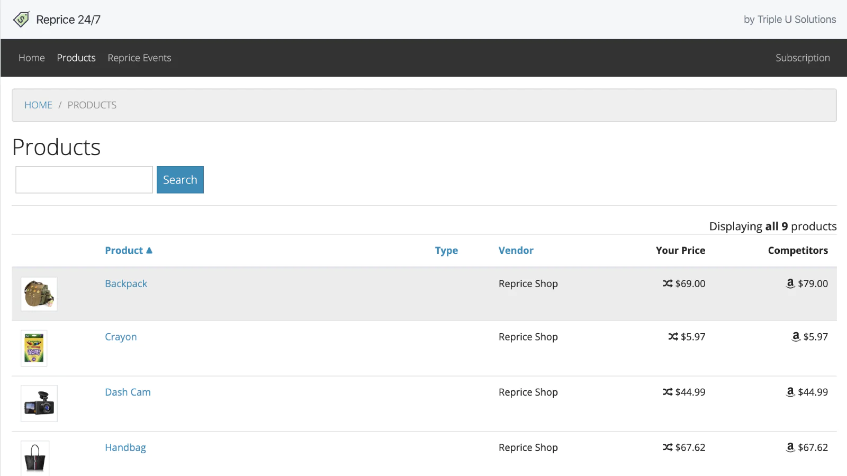Viewport: 847px width, 476px height.
Task: Click the Search button
Action: pyautogui.click(x=180, y=180)
